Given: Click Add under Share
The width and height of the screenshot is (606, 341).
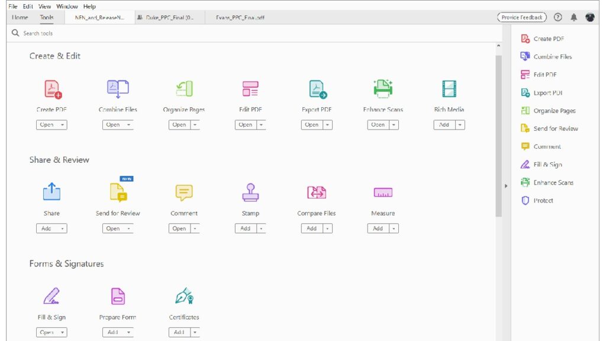Looking at the screenshot, I should click(x=47, y=229).
